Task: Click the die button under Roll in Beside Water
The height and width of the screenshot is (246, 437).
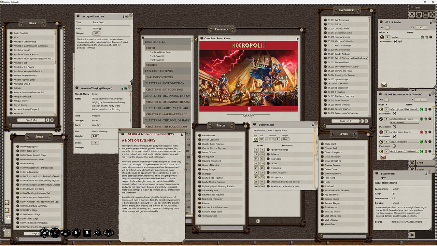Action: (x=256, y=139)
